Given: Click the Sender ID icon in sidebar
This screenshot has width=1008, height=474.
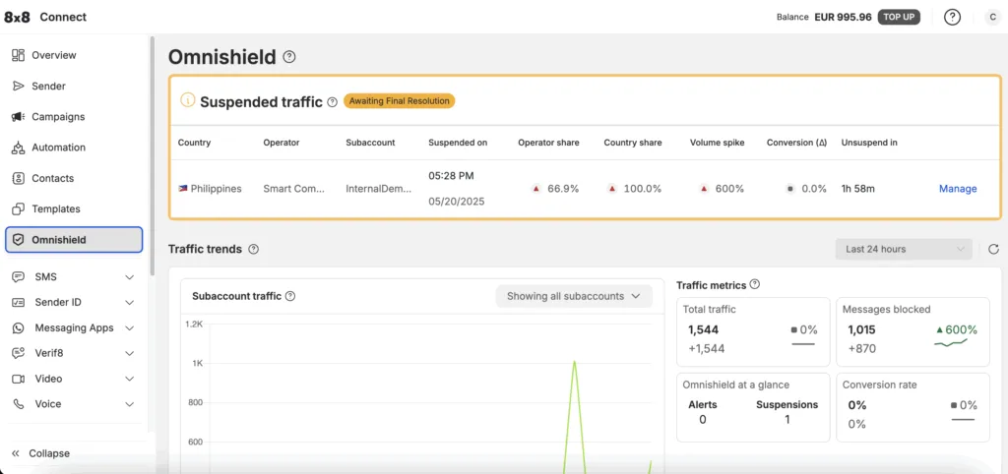Looking at the screenshot, I should click(18, 303).
